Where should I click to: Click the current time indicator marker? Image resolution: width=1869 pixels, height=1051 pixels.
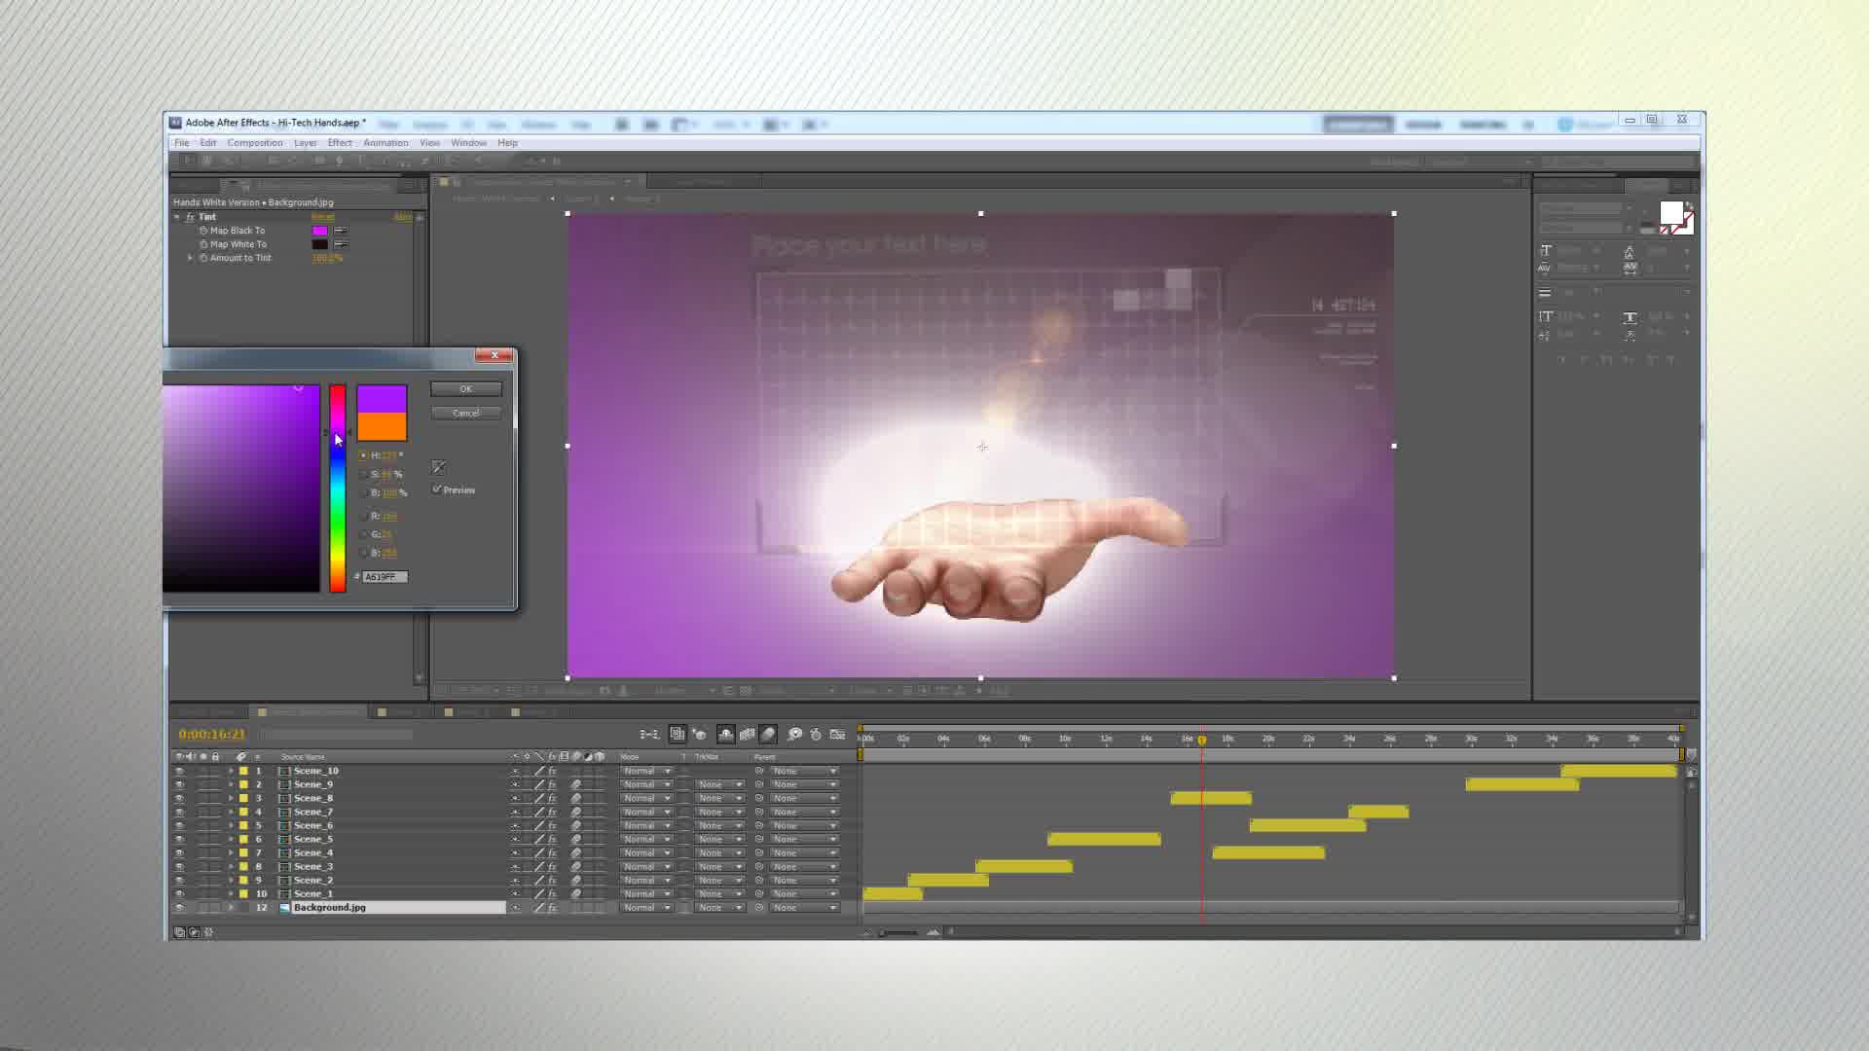pyautogui.click(x=1202, y=740)
